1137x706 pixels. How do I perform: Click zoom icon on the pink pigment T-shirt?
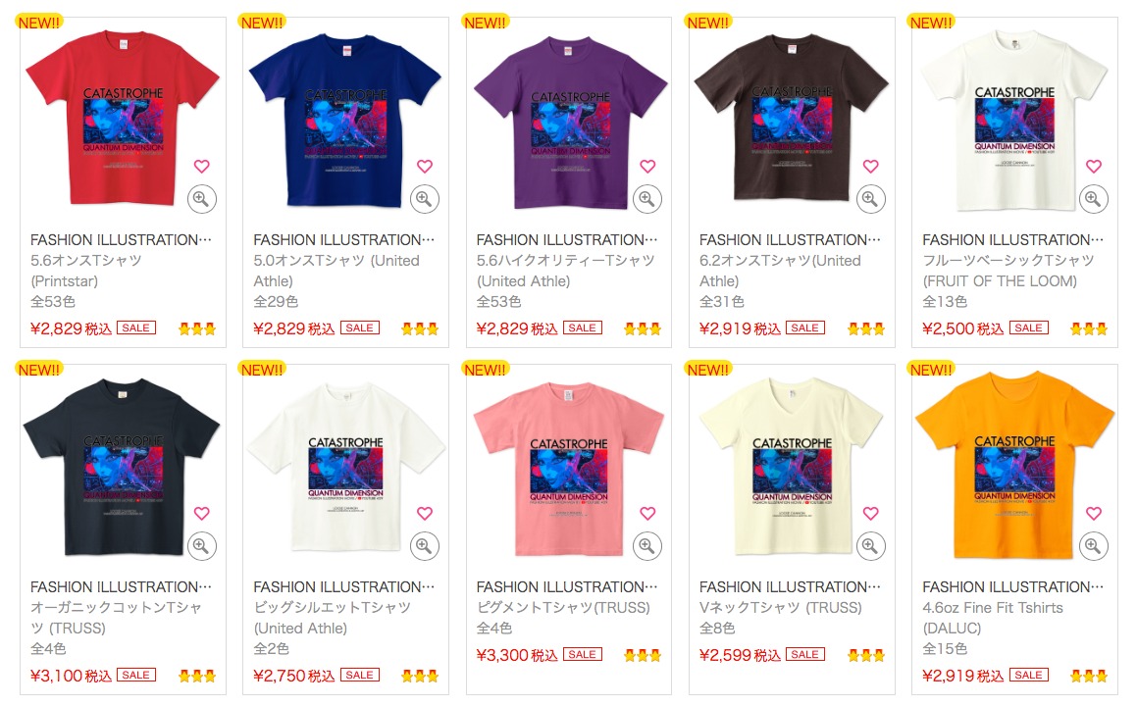[x=647, y=546]
